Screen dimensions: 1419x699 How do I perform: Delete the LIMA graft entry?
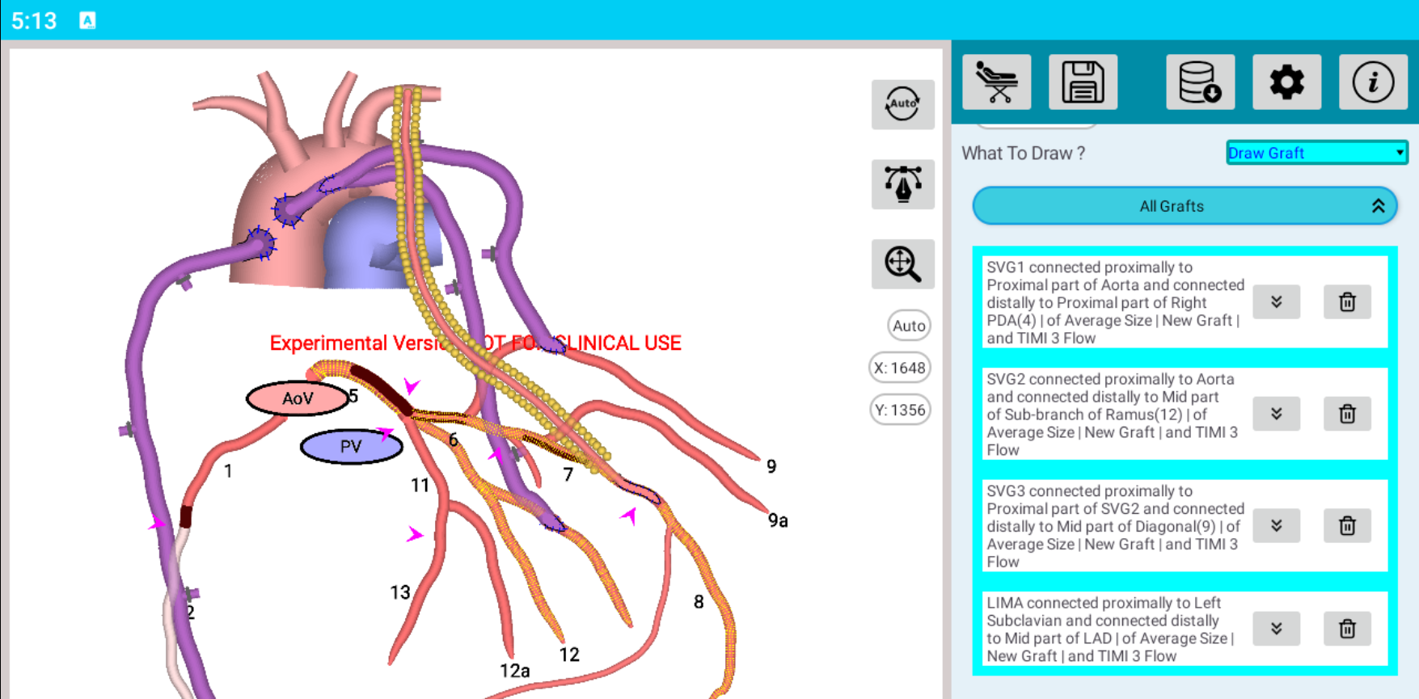coord(1347,629)
